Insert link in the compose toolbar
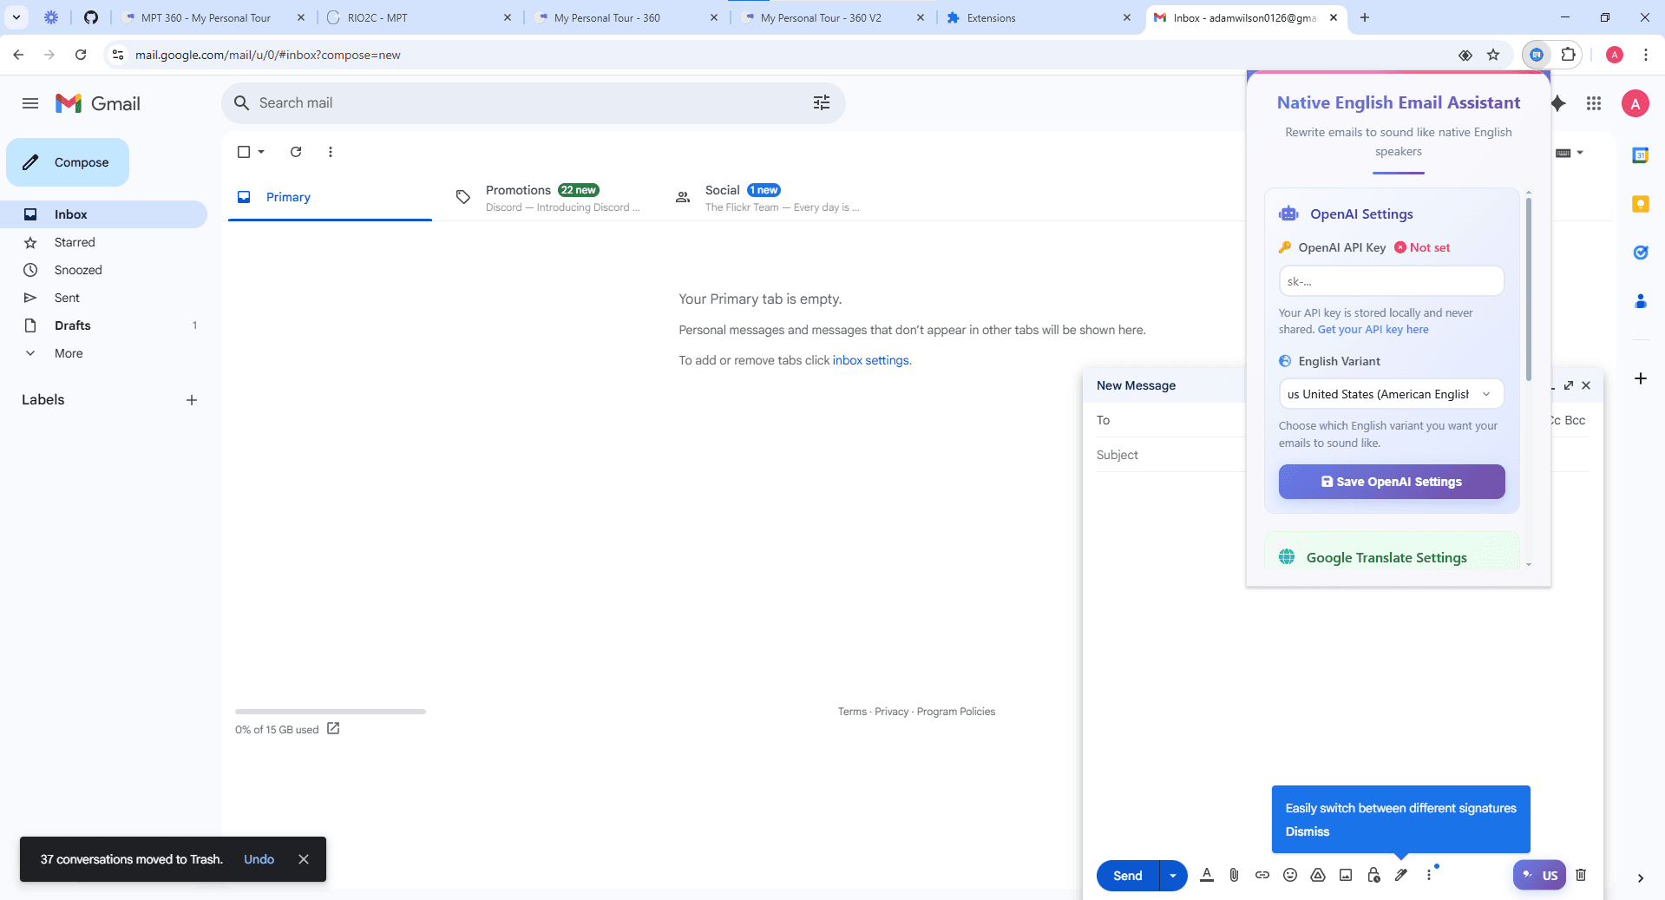Viewport: 1665px width, 900px height. tap(1262, 875)
